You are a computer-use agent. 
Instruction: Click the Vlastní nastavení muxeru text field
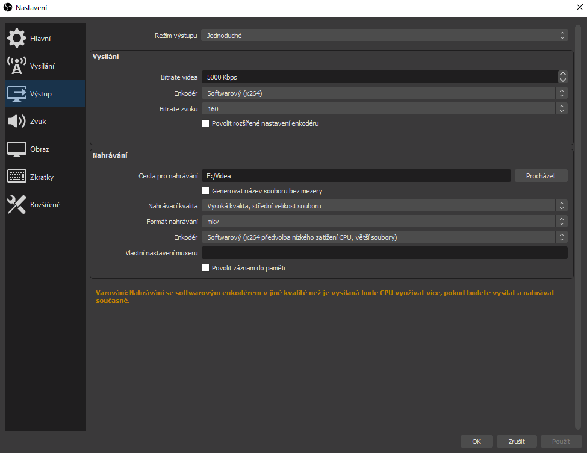(x=384, y=253)
